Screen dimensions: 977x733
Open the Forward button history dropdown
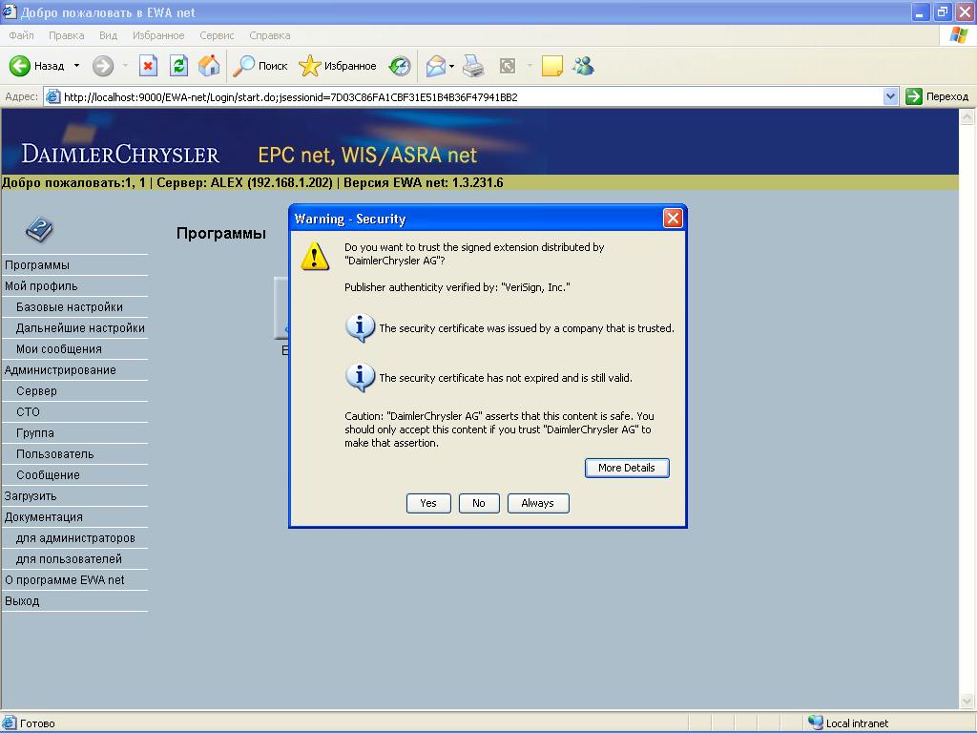(x=125, y=66)
